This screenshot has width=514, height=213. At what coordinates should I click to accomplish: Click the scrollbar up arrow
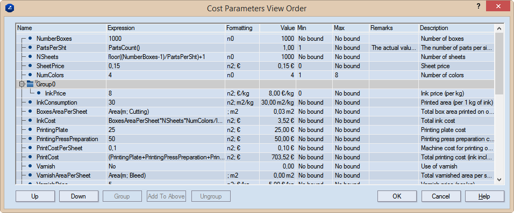coord(499,28)
